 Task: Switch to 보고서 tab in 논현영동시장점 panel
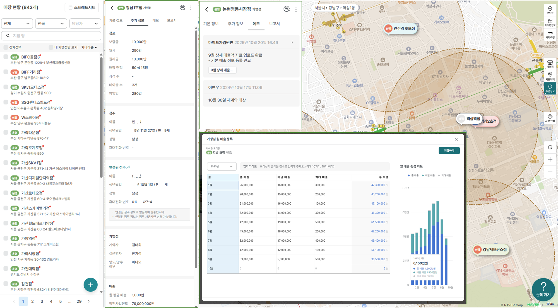(274, 24)
